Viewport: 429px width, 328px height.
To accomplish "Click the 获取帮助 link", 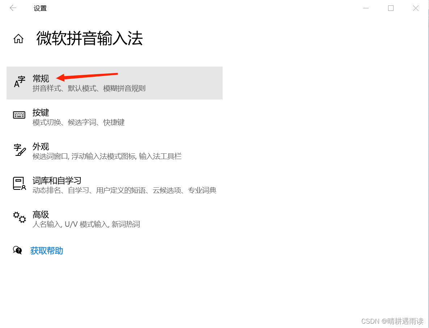I will coord(46,251).
